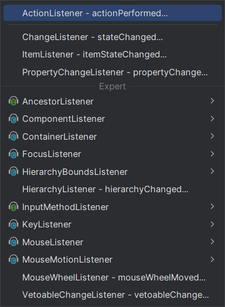
Task: Select ItemListener - itemStateChanged entry
Action: pos(112,55)
